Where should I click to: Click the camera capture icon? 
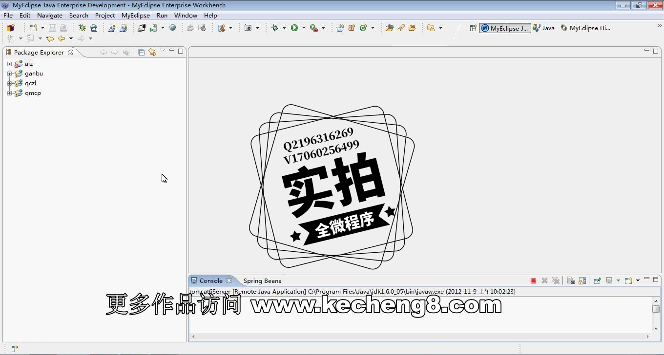(x=248, y=28)
